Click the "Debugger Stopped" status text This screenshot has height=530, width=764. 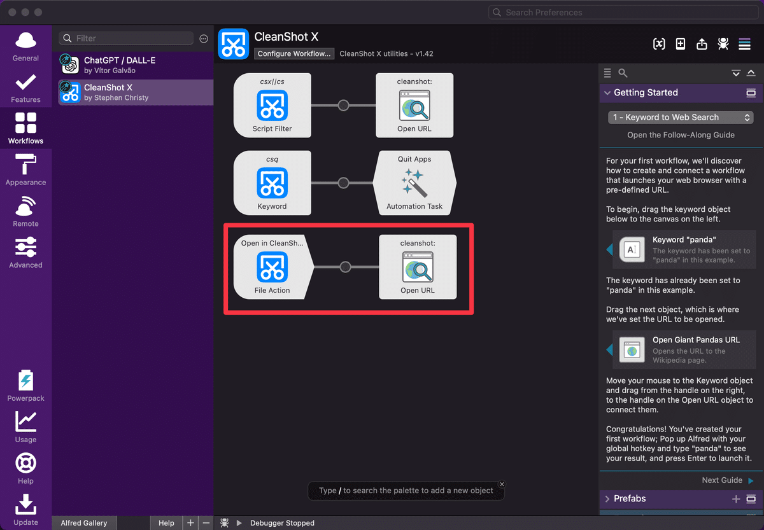pyautogui.click(x=282, y=523)
